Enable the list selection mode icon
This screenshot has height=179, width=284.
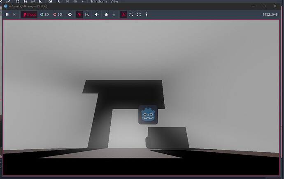click(87, 14)
